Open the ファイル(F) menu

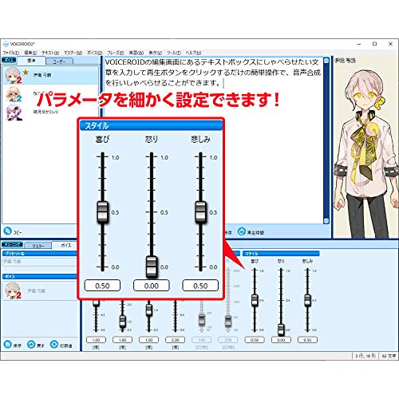pos(11,53)
